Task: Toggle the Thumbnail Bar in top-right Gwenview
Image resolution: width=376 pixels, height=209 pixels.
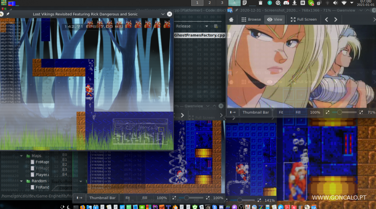Action: coord(255,113)
